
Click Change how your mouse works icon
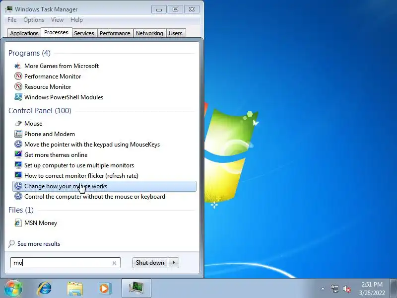pos(18,186)
